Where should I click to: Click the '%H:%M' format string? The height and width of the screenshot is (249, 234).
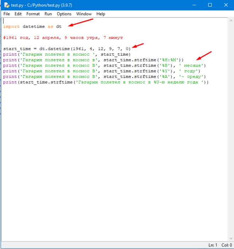click(169, 60)
